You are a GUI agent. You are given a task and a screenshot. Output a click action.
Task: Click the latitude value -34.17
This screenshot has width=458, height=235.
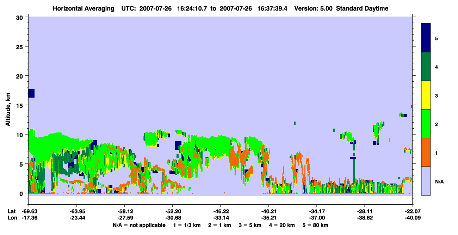[316, 211]
